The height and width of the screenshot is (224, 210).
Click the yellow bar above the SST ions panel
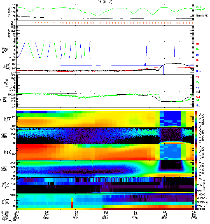(105, 109)
